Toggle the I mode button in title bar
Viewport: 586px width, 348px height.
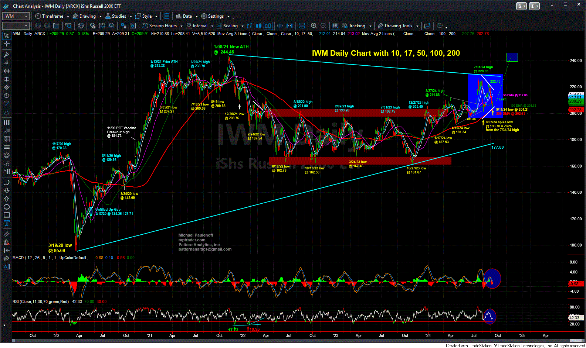535,6
